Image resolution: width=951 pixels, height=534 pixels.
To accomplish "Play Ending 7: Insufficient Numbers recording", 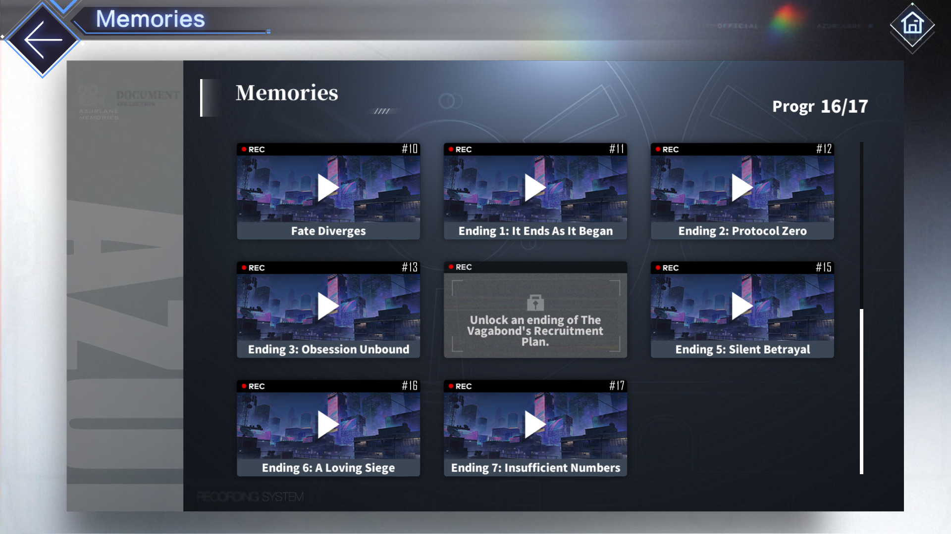I will pos(535,425).
